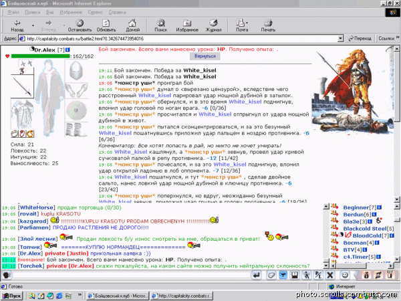Click the Печать print toolbar icon
This screenshot has height=301, width=401.
(268, 23)
